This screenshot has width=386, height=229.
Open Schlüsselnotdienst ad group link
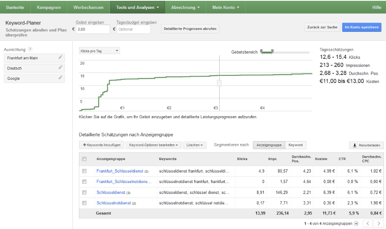[113, 203]
